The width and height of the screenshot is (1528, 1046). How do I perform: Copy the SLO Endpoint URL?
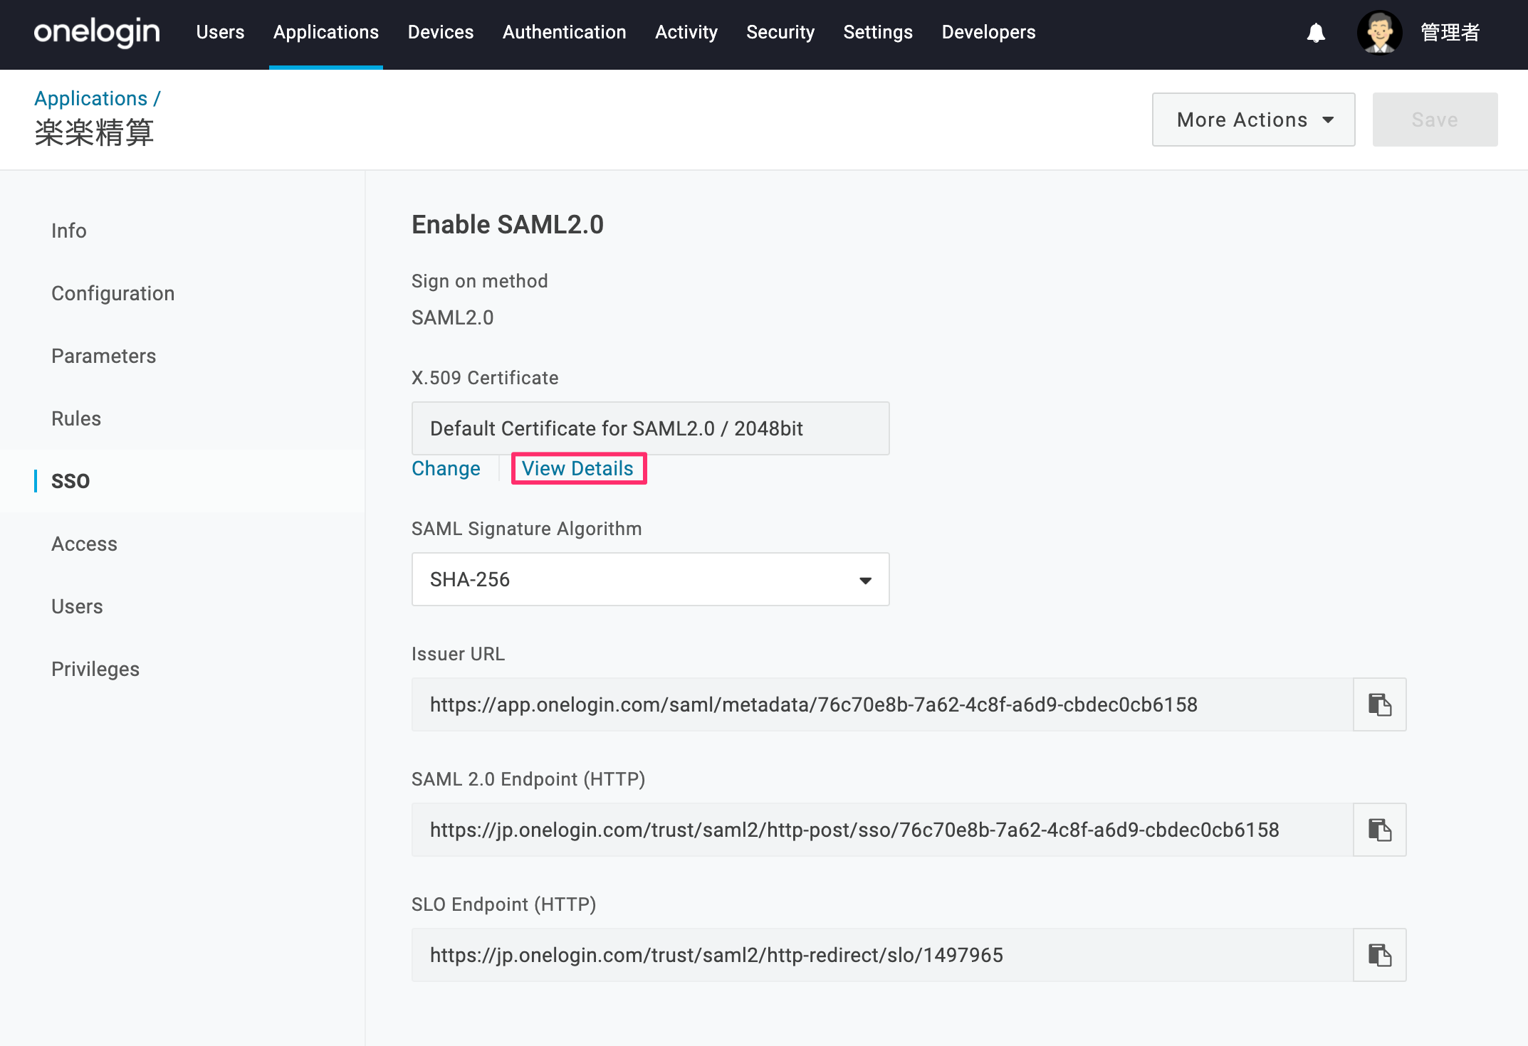pos(1379,955)
